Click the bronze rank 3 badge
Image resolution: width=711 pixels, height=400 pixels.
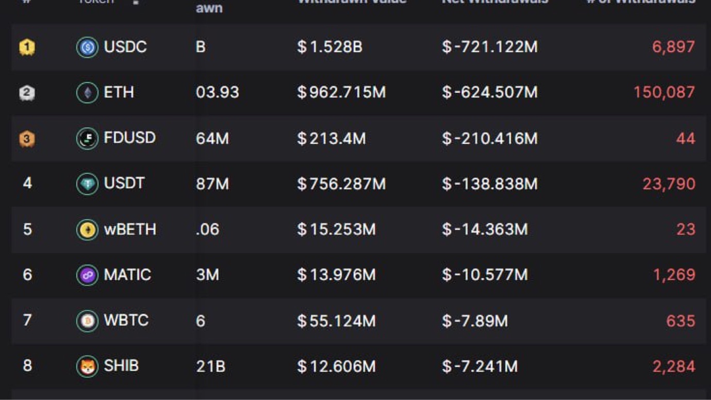pyautogui.click(x=27, y=138)
